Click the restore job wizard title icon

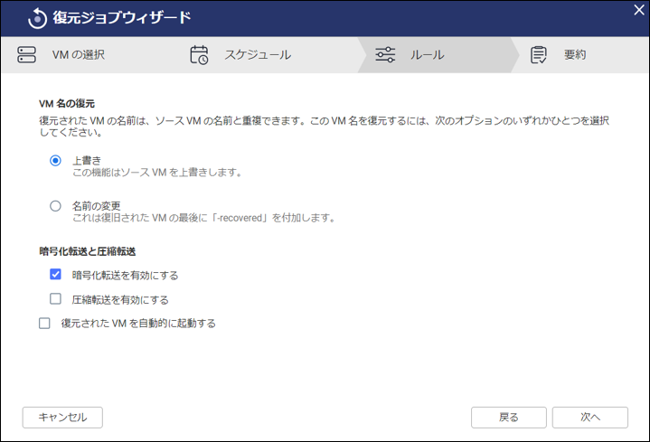(x=37, y=17)
